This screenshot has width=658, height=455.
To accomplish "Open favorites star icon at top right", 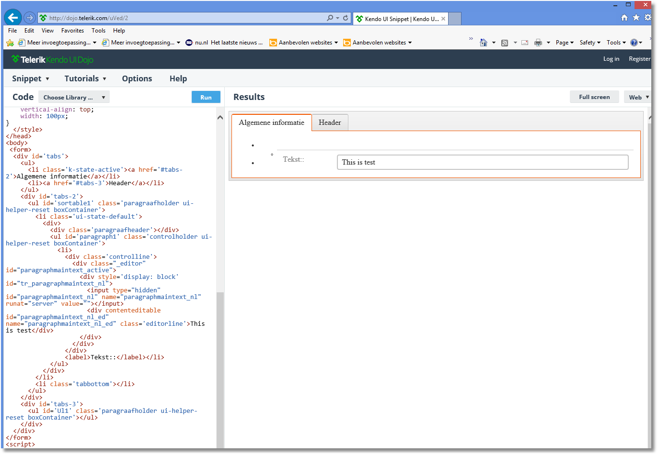I will (x=636, y=18).
